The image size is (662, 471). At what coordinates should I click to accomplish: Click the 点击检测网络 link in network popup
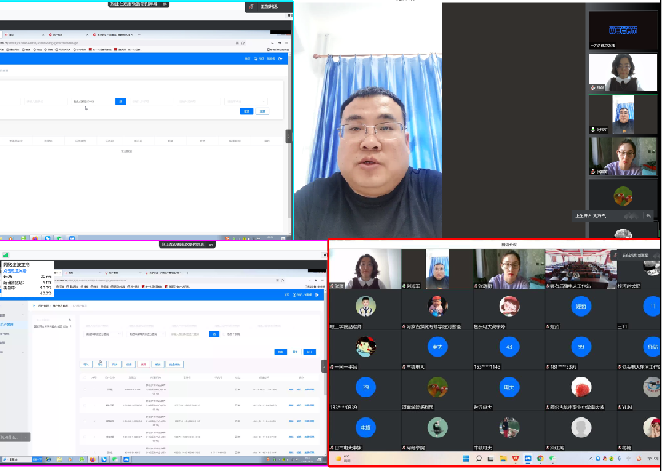15,270
